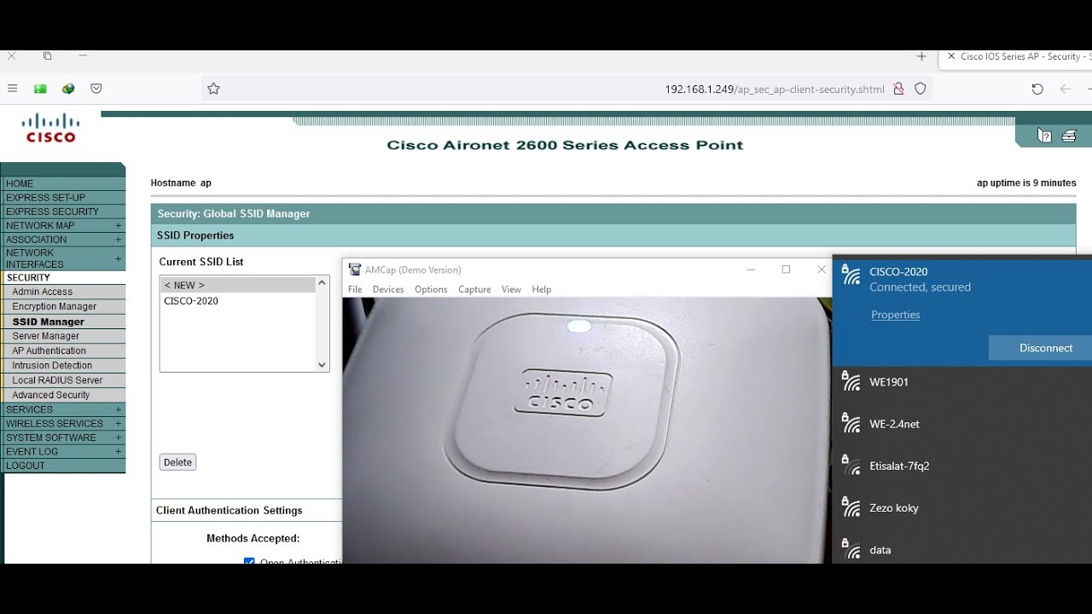Open the browser hamburger menu

[x=12, y=89]
